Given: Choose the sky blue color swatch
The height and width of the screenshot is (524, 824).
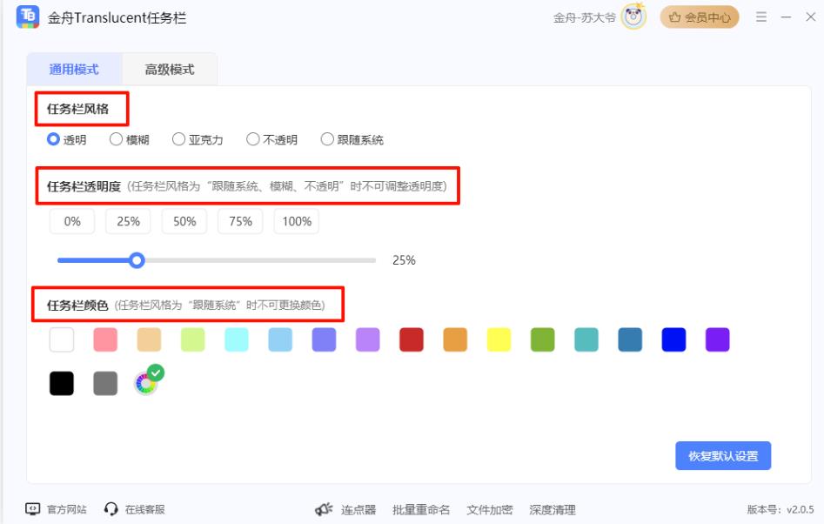Looking at the screenshot, I should (280, 339).
